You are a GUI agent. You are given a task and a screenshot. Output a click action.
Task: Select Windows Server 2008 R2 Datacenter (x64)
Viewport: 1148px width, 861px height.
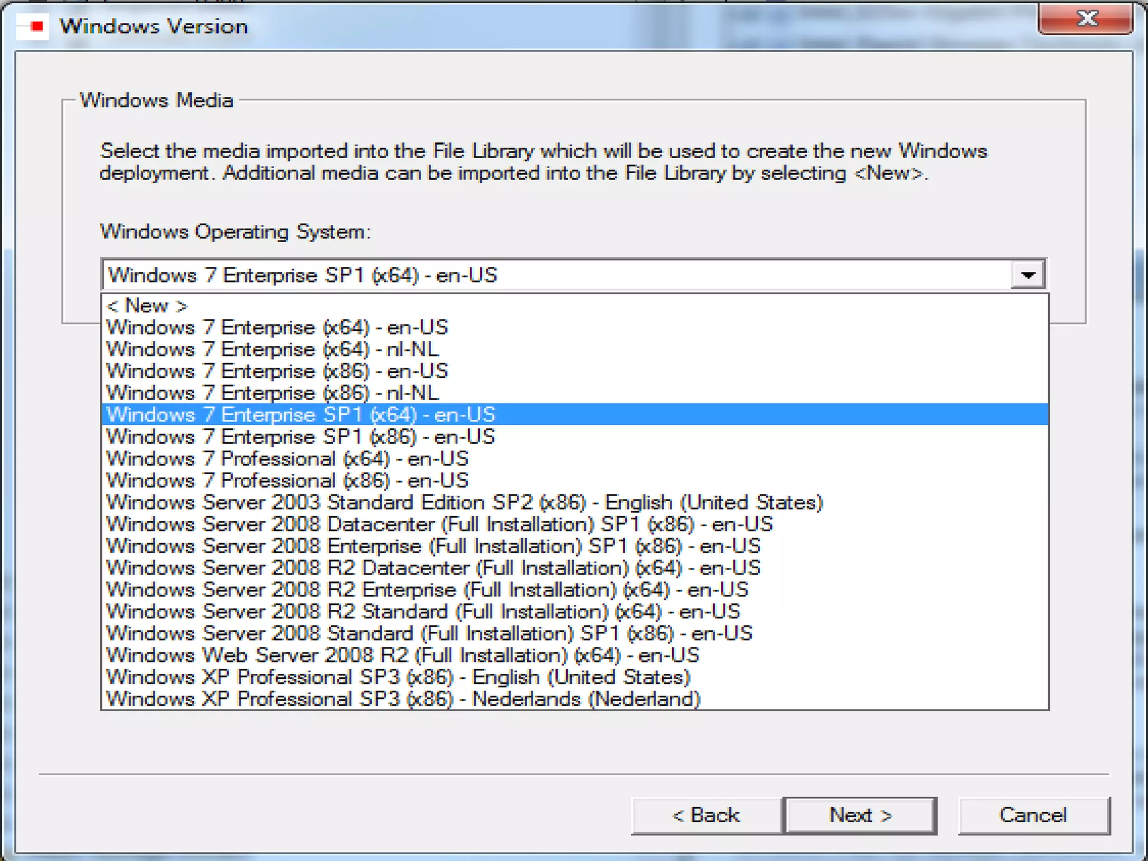575,568
